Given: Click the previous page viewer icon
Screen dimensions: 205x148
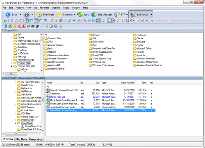Looking at the screenshot, I should click(138, 21).
